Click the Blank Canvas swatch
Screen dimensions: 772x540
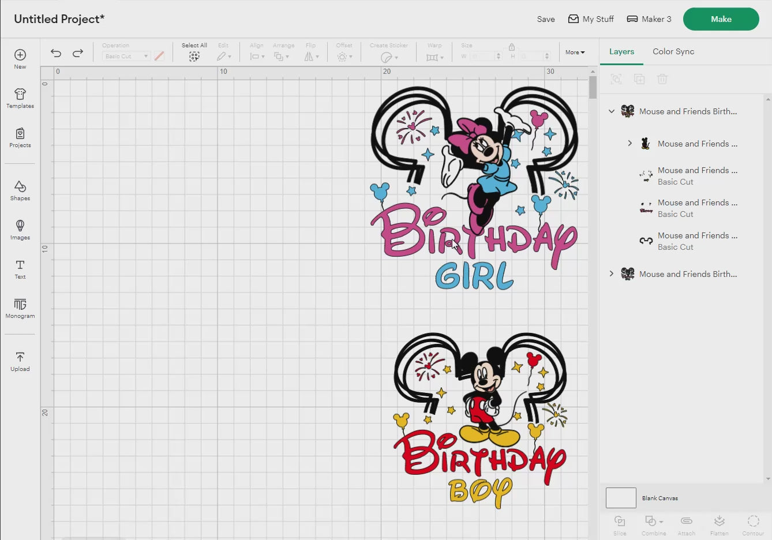tap(621, 498)
